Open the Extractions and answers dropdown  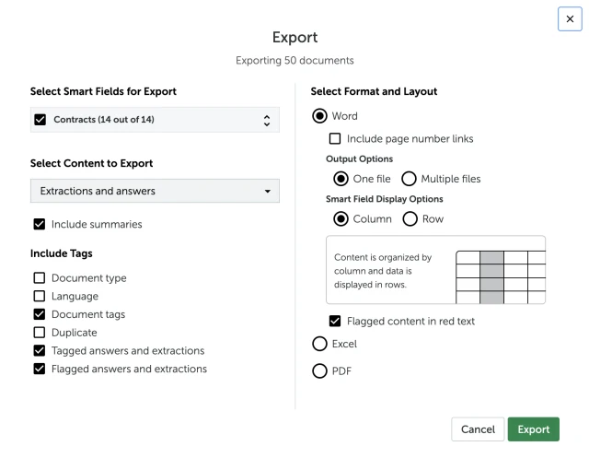coord(153,191)
